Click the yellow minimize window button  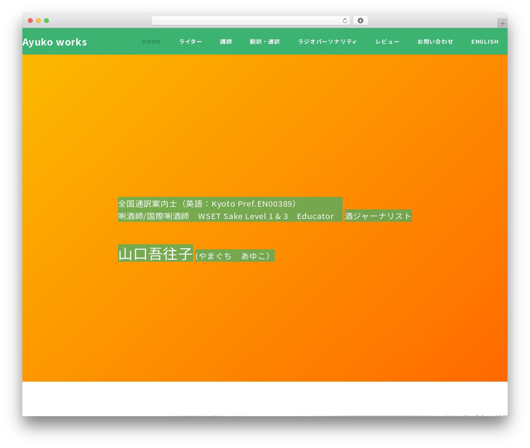point(39,21)
